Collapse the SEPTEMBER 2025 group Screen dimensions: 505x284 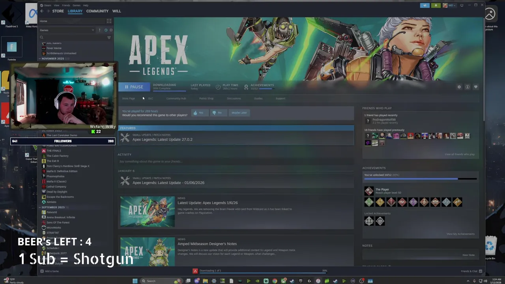click(53, 207)
